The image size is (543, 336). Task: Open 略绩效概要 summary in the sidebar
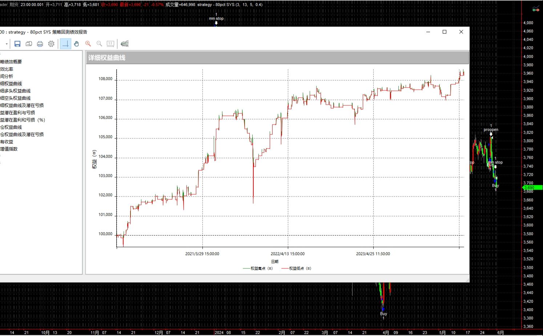pos(11,62)
